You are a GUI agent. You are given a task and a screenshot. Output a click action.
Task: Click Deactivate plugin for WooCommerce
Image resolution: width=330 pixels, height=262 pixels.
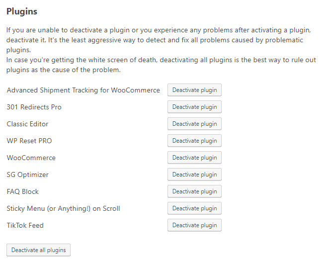(x=194, y=158)
